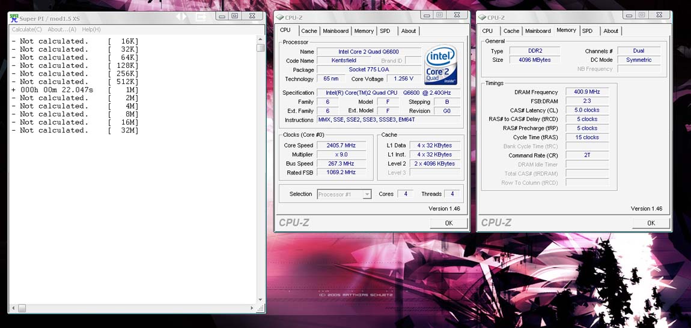Switch to Mainboard tab in right CPU-Z window

point(538,31)
